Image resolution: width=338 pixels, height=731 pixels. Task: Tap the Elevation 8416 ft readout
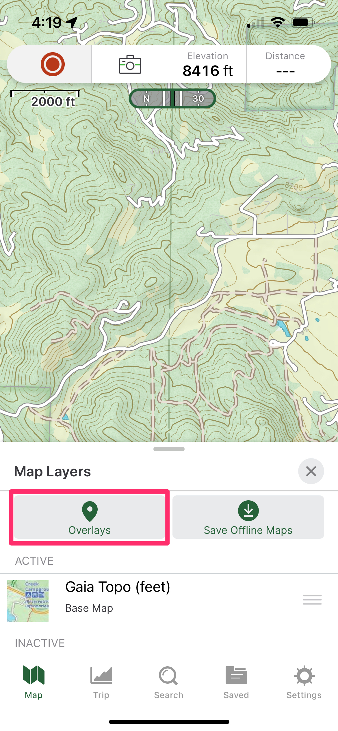208,64
